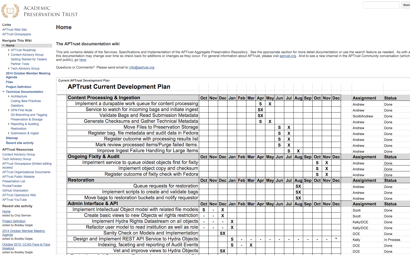Open Technical Documentation page
The height and width of the screenshot is (255, 410).
point(25,92)
